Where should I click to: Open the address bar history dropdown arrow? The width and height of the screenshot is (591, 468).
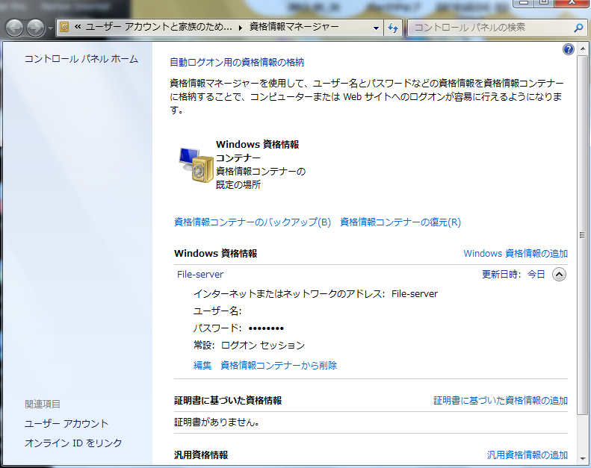click(376, 28)
